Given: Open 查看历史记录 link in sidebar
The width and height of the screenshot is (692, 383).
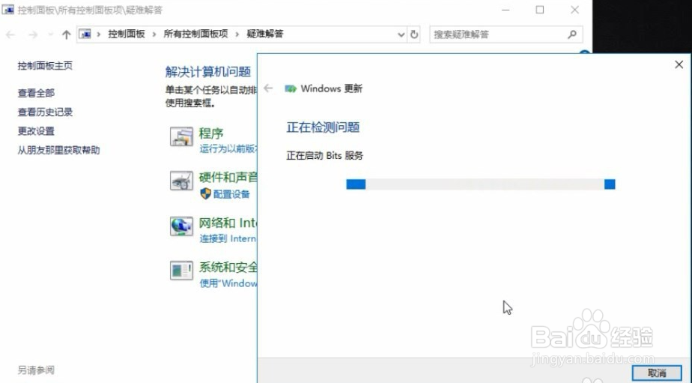Looking at the screenshot, I should [x=45, y=112].
